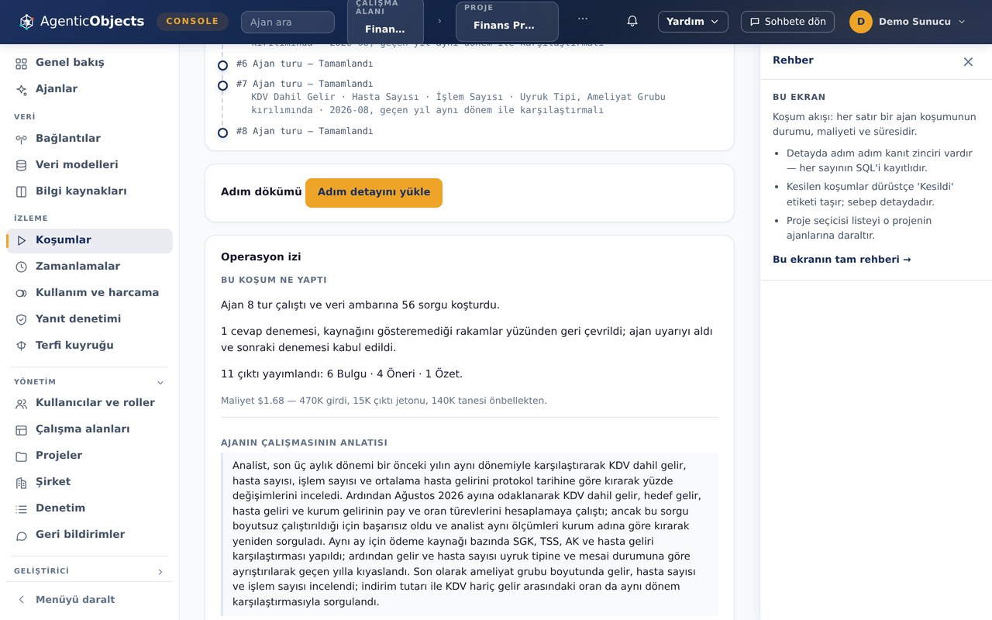Click the #6 Ajan turu timeline marker

coord(222,66)
